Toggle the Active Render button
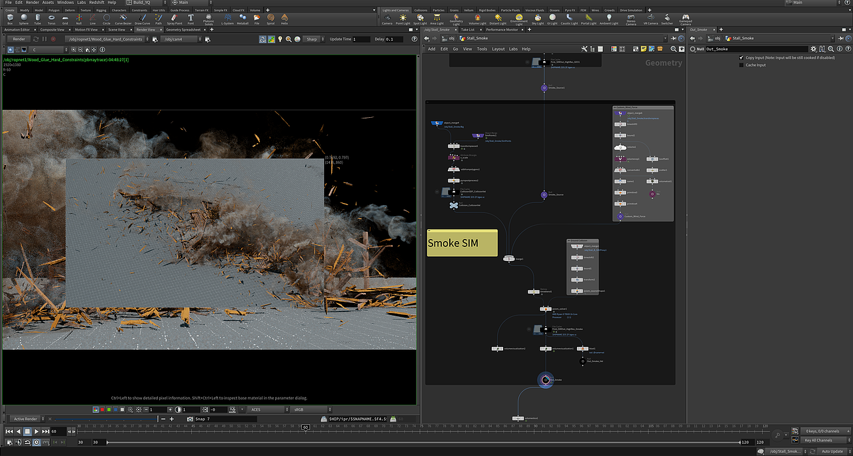853x456 pixels. pyautogui.click(x=26, y=419)
